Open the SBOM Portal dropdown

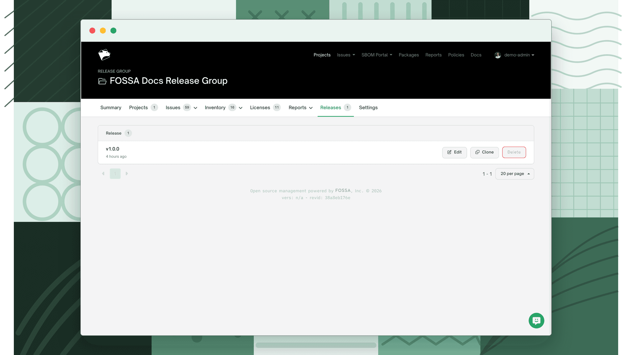[377, 55]
